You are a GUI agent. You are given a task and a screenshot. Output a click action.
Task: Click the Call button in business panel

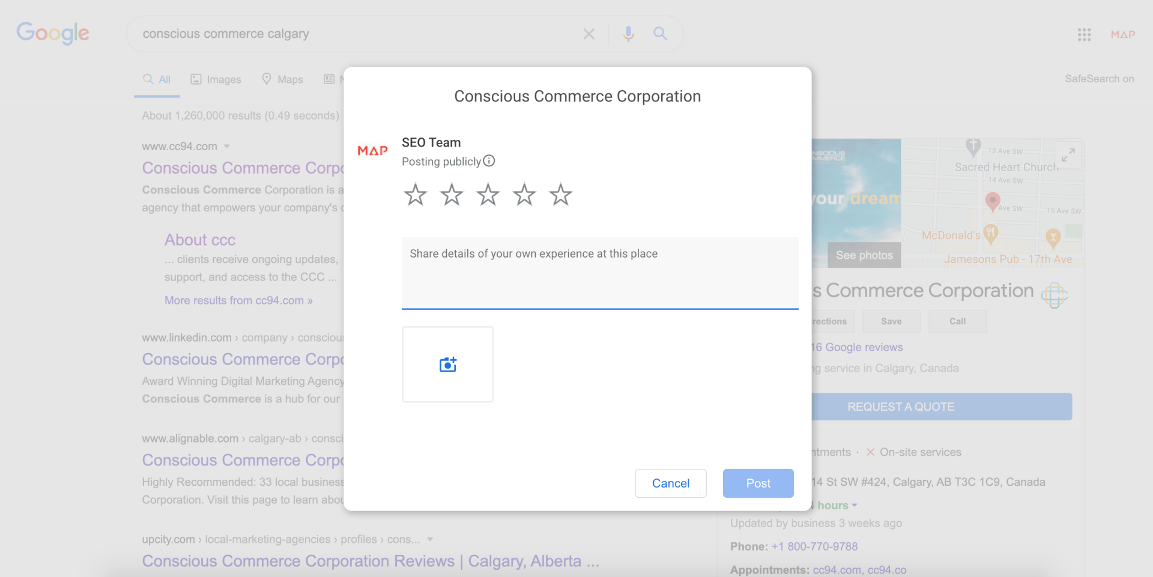click(x=957, y=321)
